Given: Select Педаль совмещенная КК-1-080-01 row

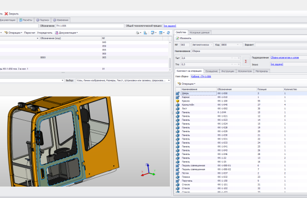Looking at the screenshot, I should (241, 165).
